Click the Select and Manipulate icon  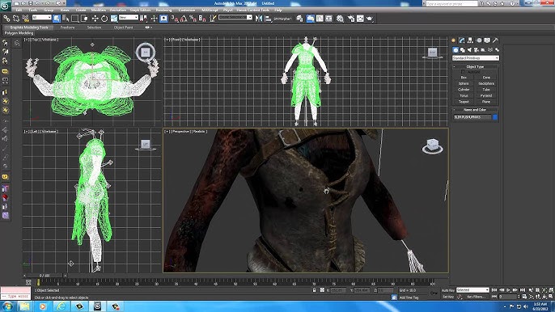(154, 19)
